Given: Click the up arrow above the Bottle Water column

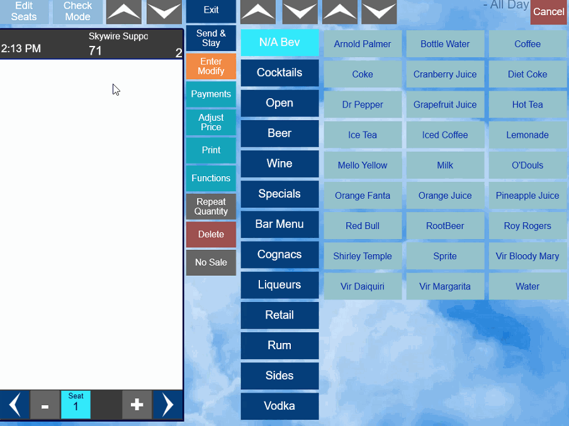Looking at the screenshot, I should pos(340,11).
